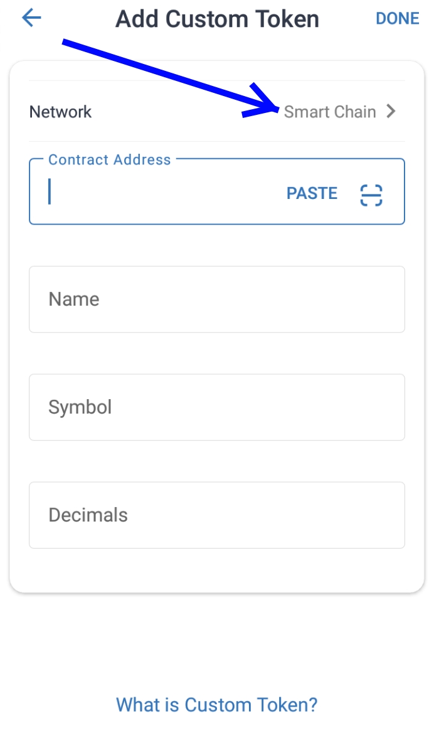The height and width of the screenshot is (750, 434).
Task: Paste address using the PASTE button
Action: [x=312, y=193]
